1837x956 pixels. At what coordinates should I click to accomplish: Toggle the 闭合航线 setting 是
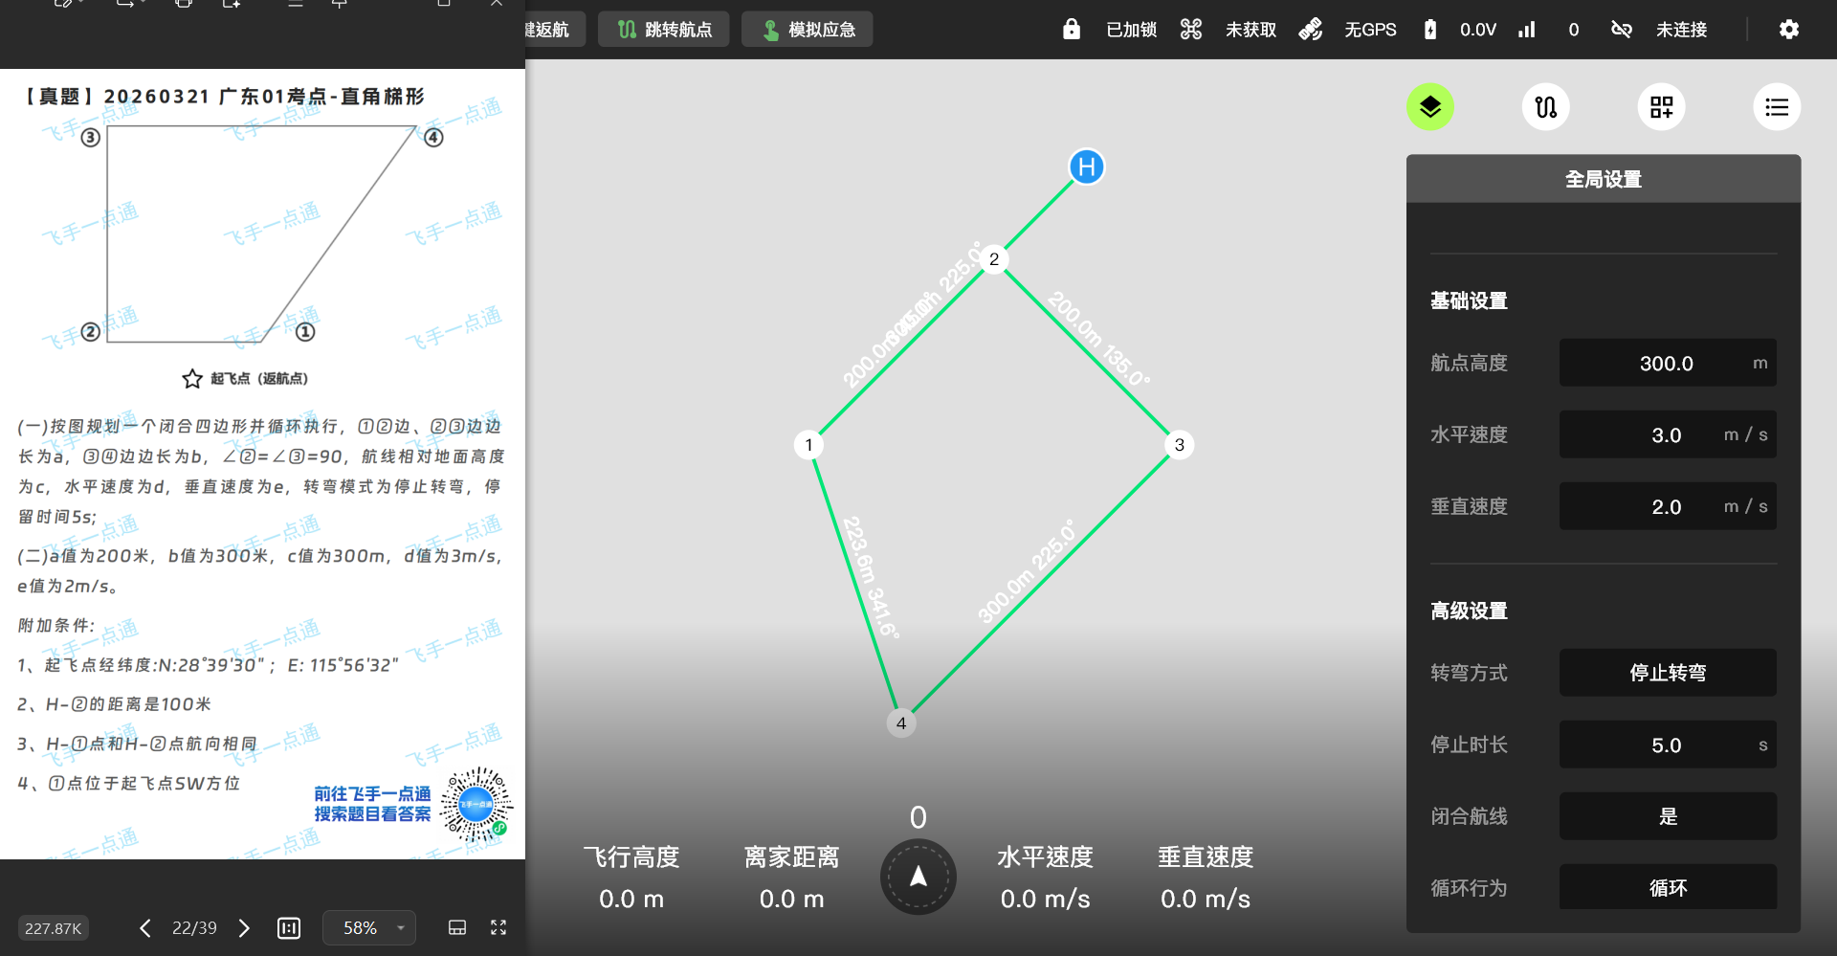pyautogui.click(x=1668, y=816)
